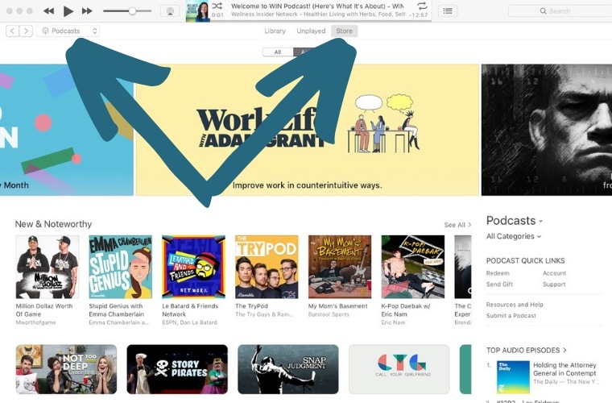Open the Snap Judgment banner
Image resolution: width=612 pixels, height=403 pixels.
coord(288,369)
